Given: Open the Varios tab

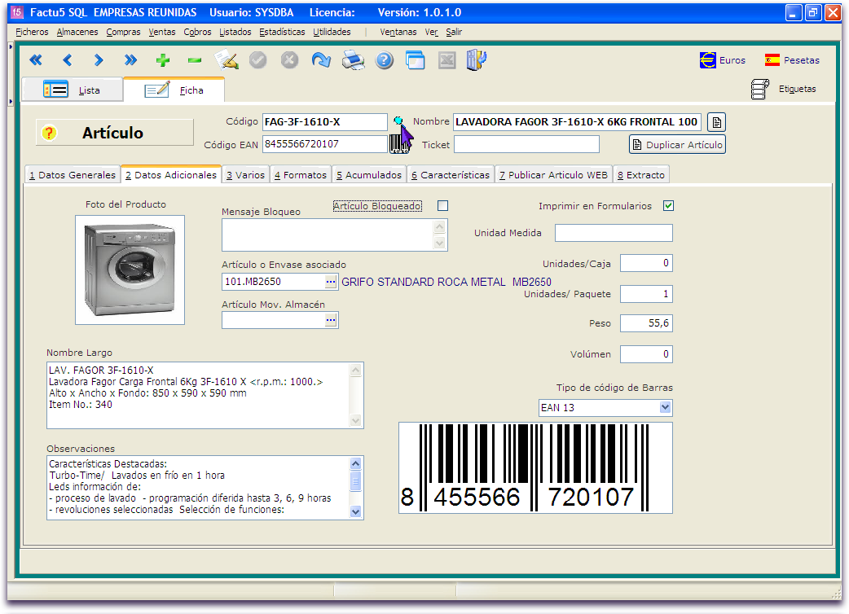Looking at the screenshot, I should point(246,175).
